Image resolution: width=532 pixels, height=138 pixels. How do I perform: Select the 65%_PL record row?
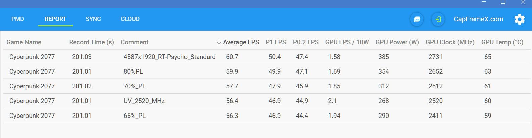tap(135, 116)
